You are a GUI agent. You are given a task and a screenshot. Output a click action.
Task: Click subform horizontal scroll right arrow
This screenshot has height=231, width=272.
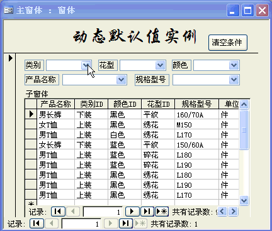(x=233, y=212)
